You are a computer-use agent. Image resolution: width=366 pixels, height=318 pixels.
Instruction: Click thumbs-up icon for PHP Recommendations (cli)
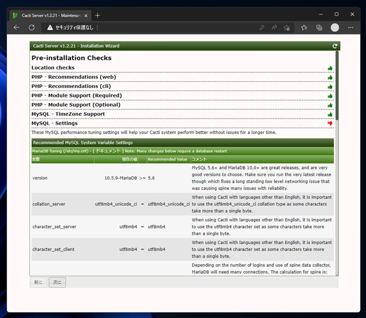coord(330,87)
